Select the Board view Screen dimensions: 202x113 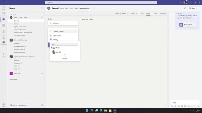(148, 13)
